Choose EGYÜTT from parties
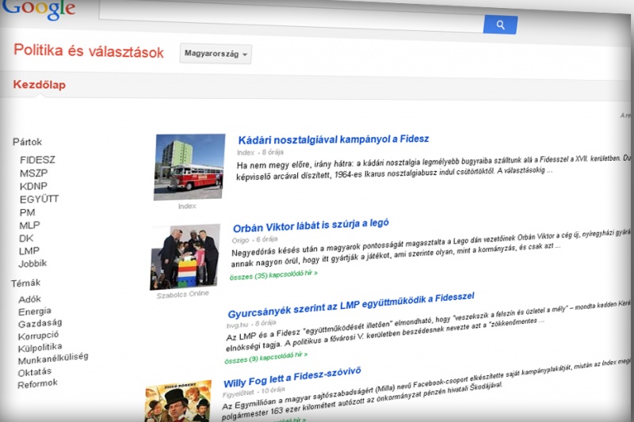634x422 pixels. coord(39,199)
